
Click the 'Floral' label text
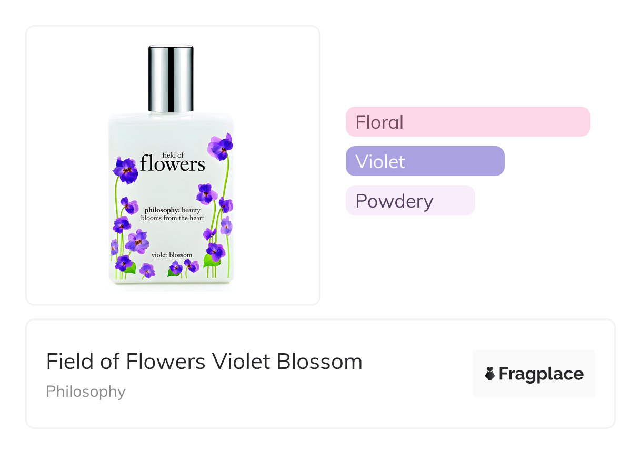pos(379,122)
